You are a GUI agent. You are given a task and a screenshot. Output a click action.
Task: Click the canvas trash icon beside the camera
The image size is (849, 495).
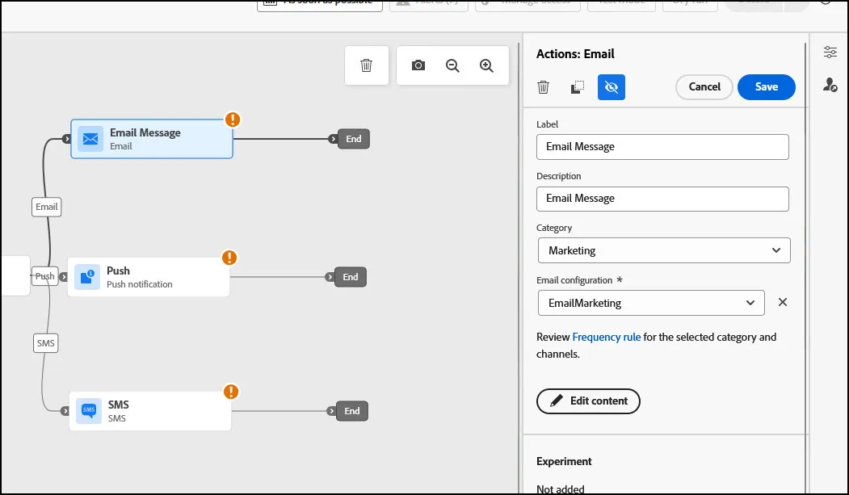pos(367,65)
